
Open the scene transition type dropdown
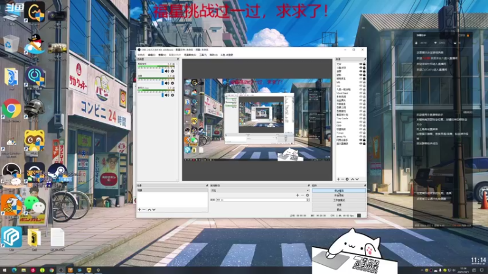tap(260, 191)
